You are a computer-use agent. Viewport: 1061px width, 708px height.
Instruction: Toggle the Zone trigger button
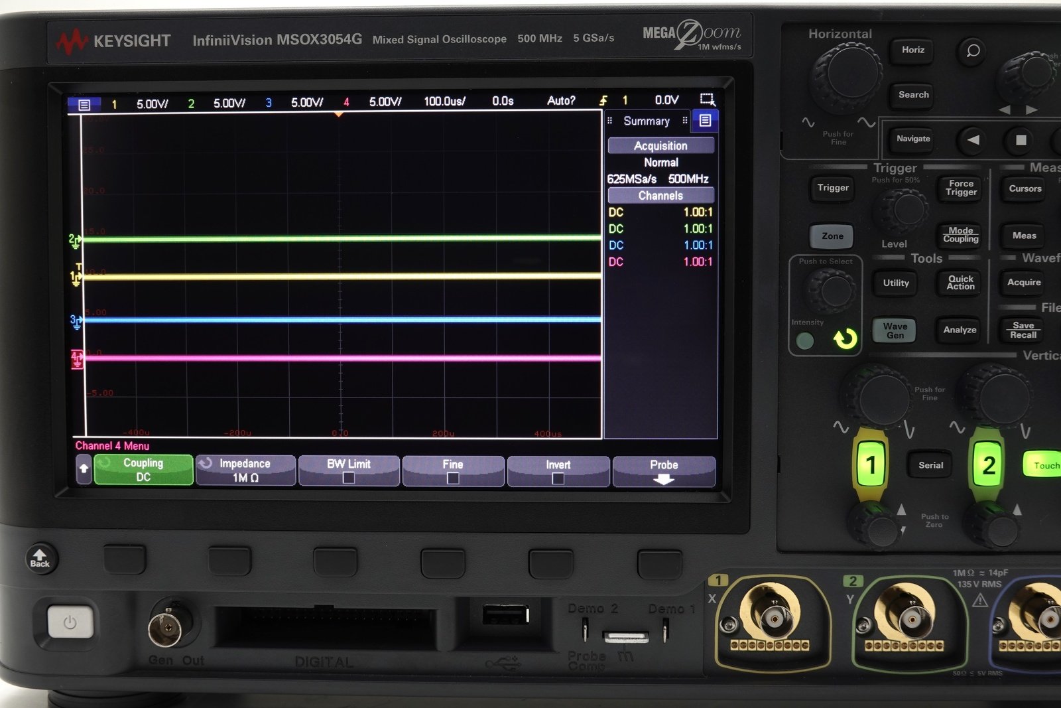click(x=832, y=236)
